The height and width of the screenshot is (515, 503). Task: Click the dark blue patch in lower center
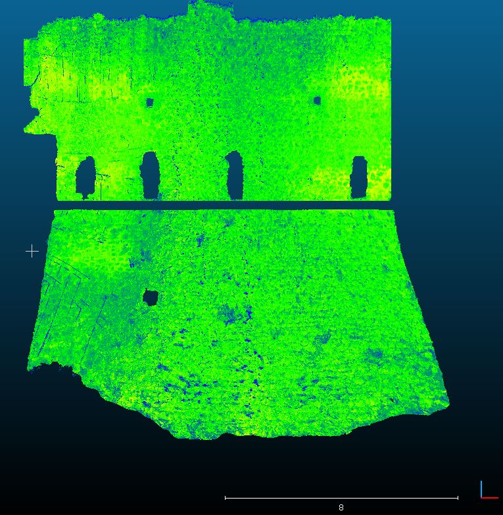coord(233,313)
